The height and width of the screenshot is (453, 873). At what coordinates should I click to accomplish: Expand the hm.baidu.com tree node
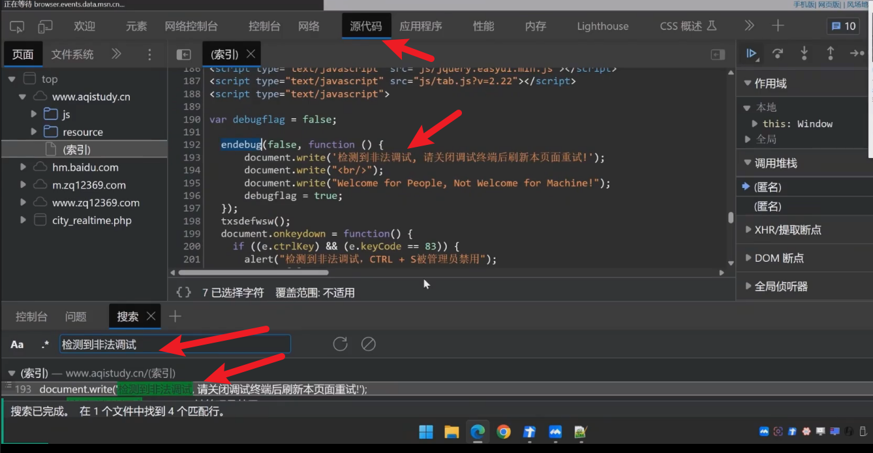click(23, 167)
